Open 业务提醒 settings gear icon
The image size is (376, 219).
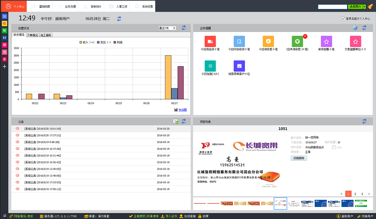[355, 28]
